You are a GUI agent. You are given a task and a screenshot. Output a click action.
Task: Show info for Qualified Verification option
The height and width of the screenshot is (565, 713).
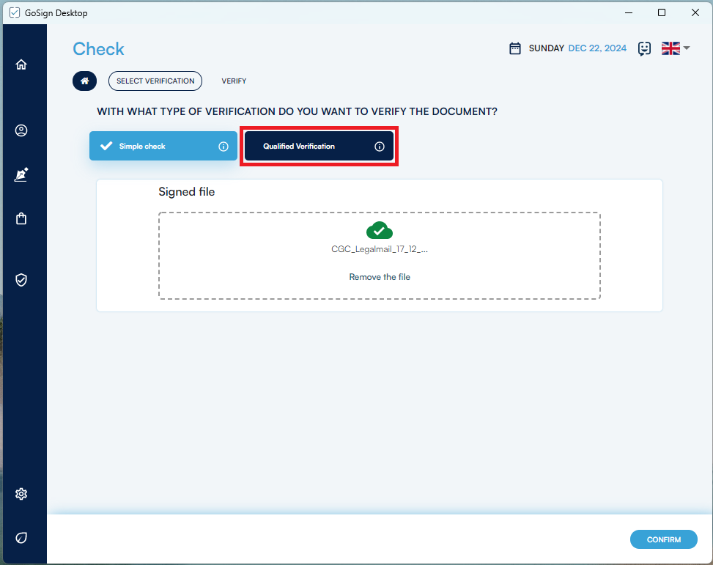380,147
